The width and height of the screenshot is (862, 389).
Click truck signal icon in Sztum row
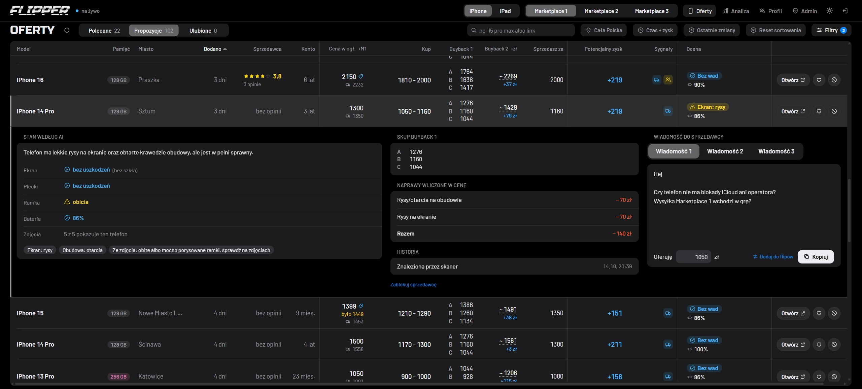pos(668,111)
